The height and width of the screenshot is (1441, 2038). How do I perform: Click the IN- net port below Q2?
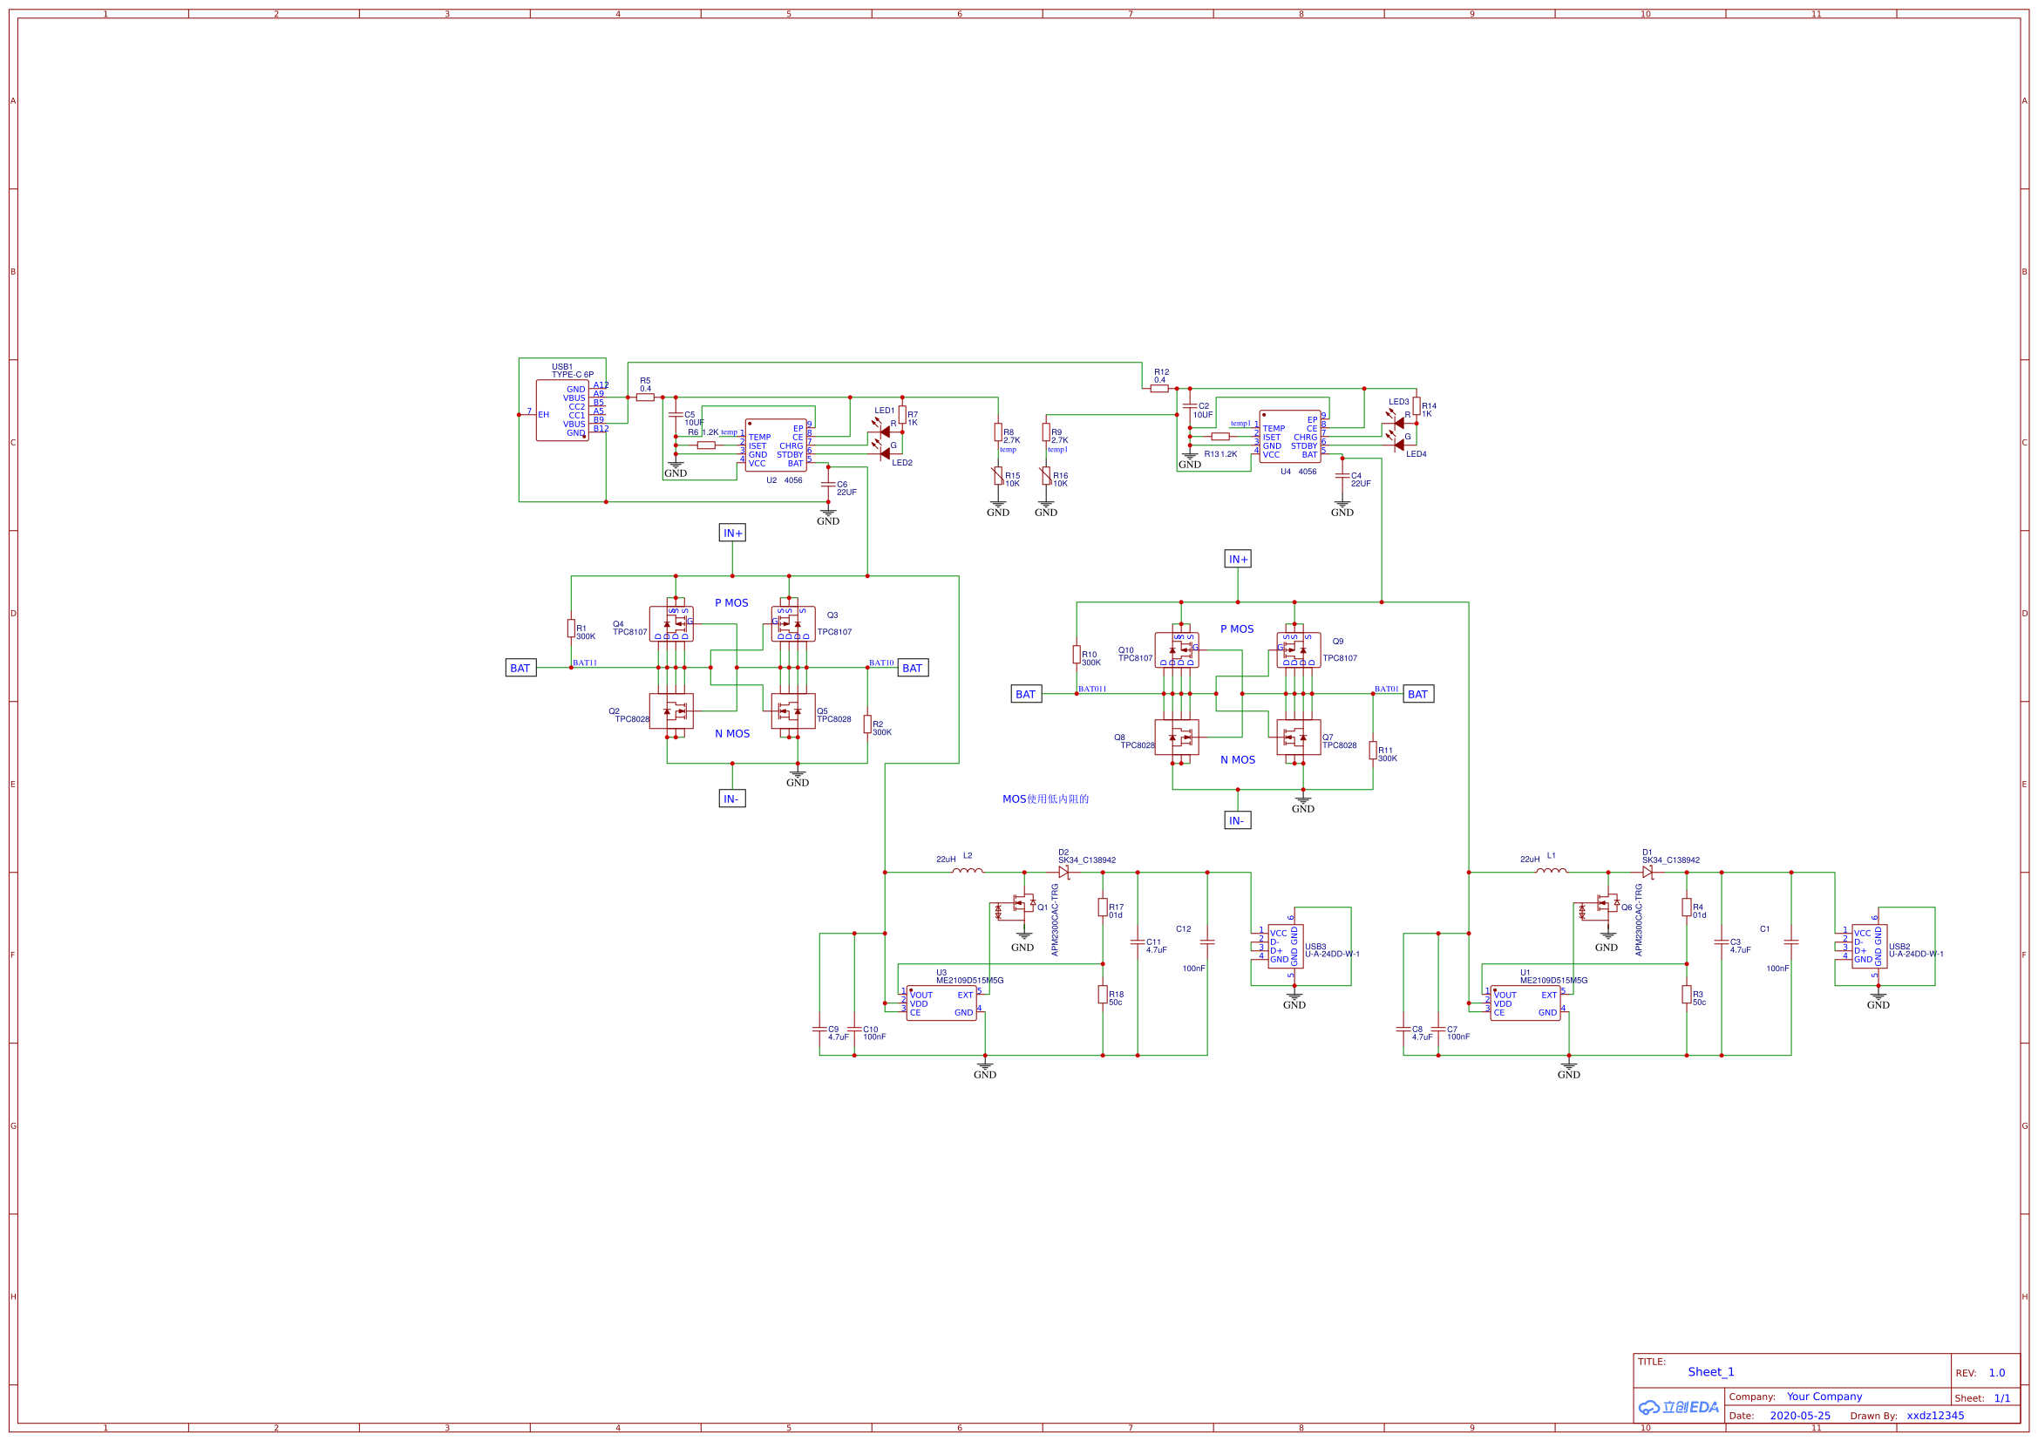(732, 799)
